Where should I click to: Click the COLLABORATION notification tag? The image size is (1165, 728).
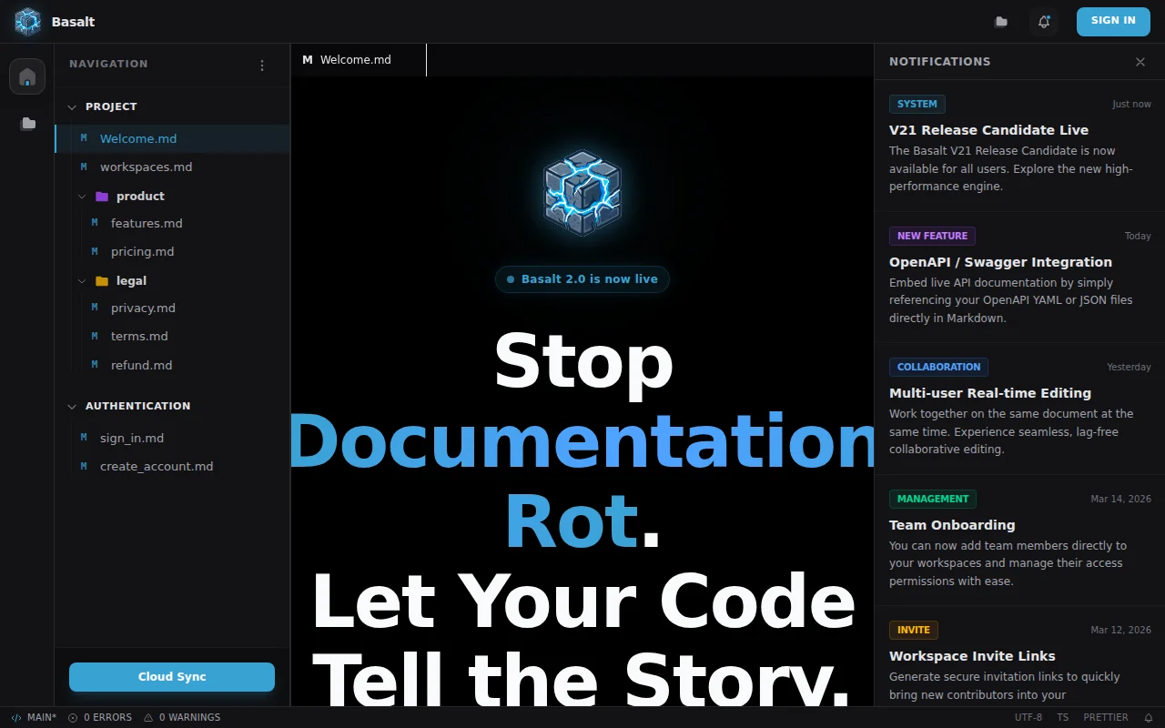tap(938, 367)
